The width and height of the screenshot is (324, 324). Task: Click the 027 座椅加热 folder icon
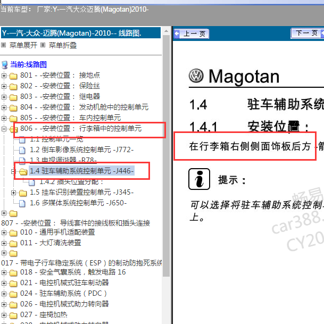13,315
